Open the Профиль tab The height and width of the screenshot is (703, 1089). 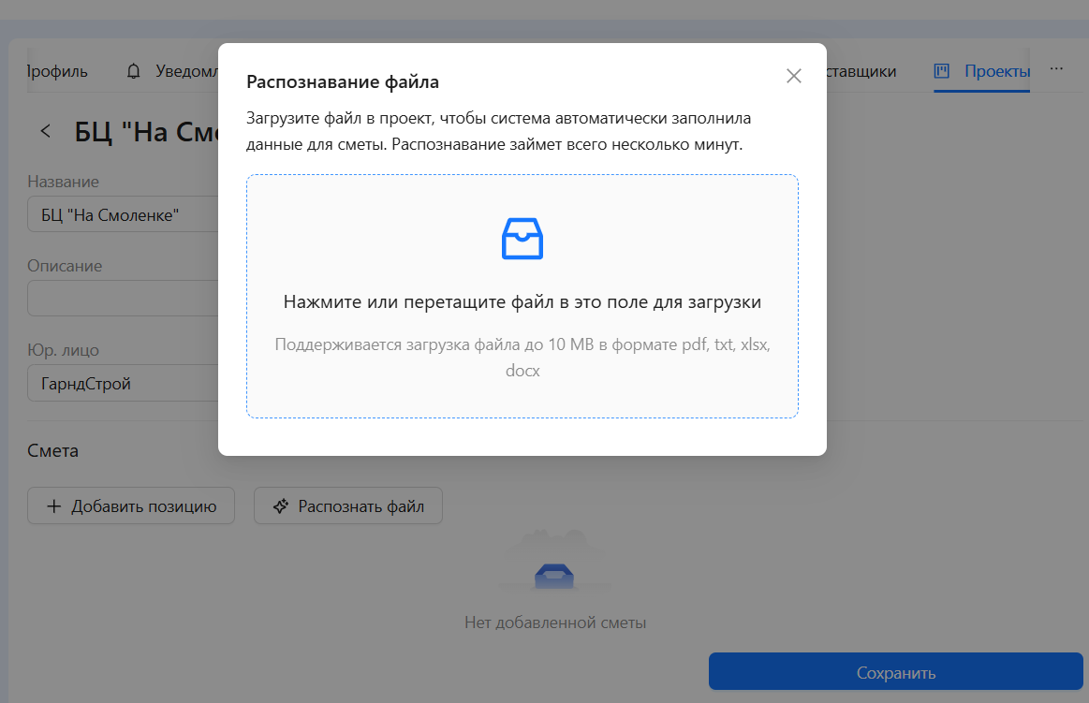(x=57, y=71)
